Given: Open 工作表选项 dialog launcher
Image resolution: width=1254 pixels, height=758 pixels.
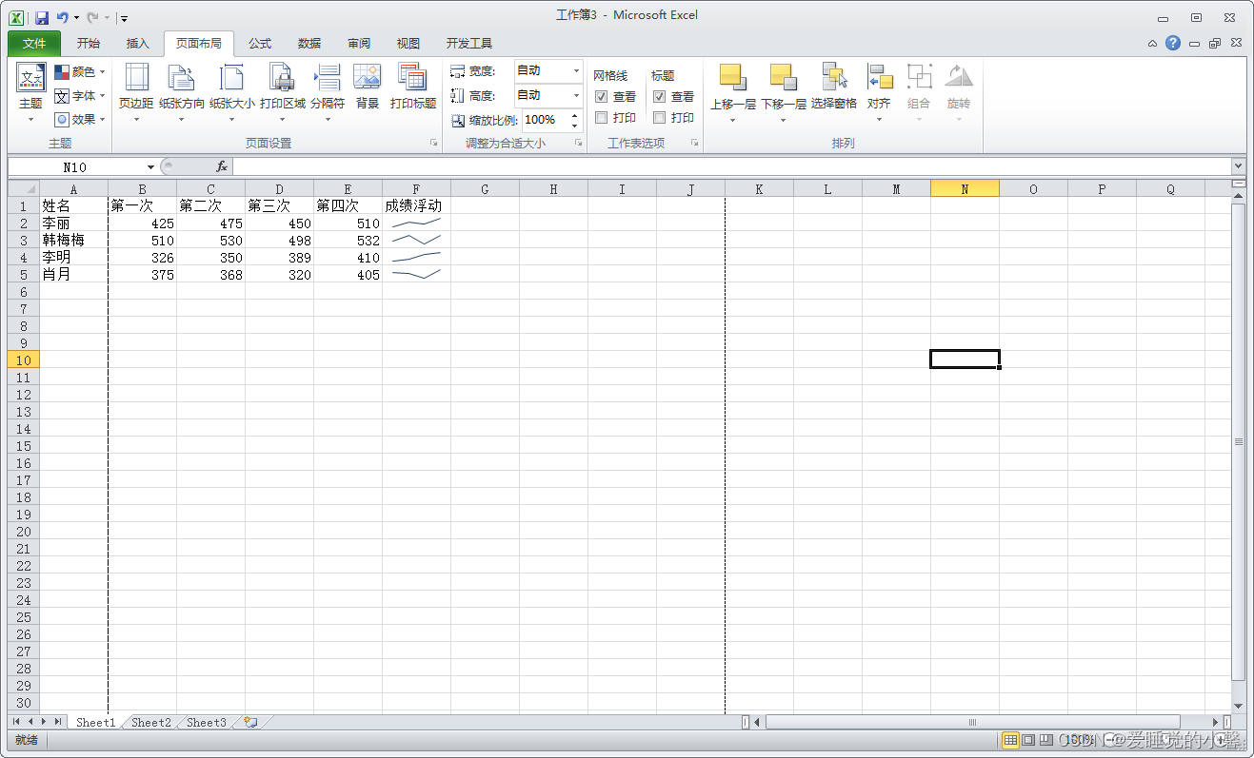Looking at the screenshot, I should pos(695,143).
